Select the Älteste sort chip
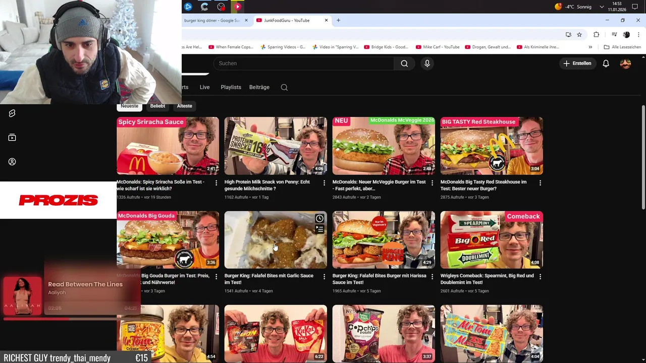Screen dimensions: 646x363 (184, 106)
